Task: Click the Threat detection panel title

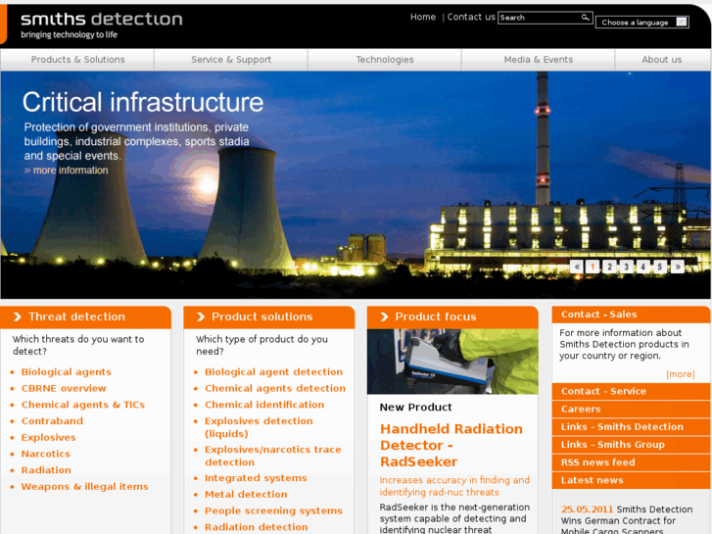Action: point(76,316)
